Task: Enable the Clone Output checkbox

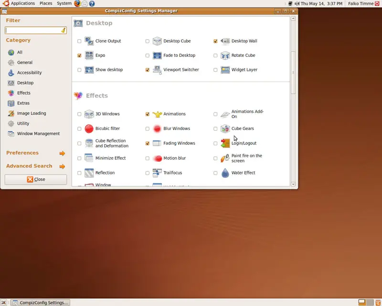Action: (79, 41)
